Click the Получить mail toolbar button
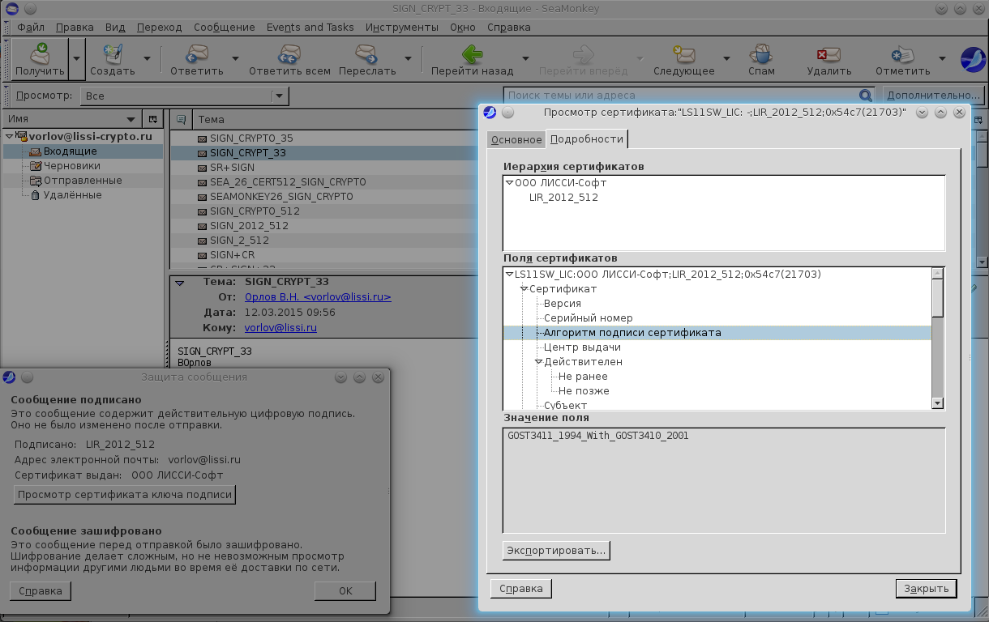The image size is (989, 622). 40,60
